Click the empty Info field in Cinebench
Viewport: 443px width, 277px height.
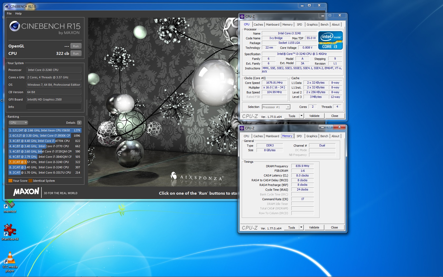point(54,107)
